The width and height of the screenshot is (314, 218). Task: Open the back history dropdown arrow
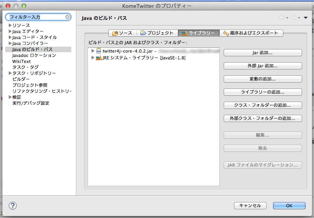[287, 18]
